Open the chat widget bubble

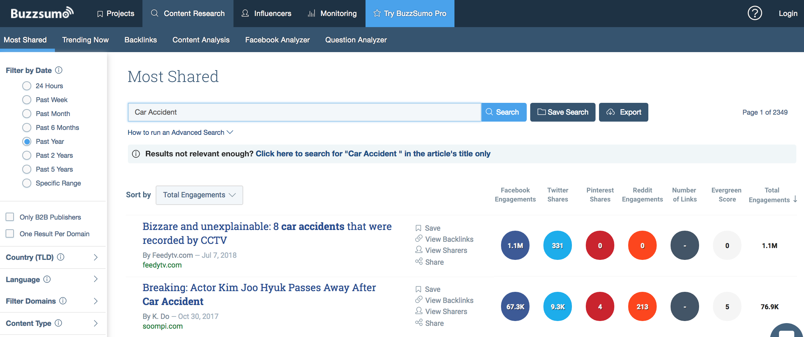787,330
